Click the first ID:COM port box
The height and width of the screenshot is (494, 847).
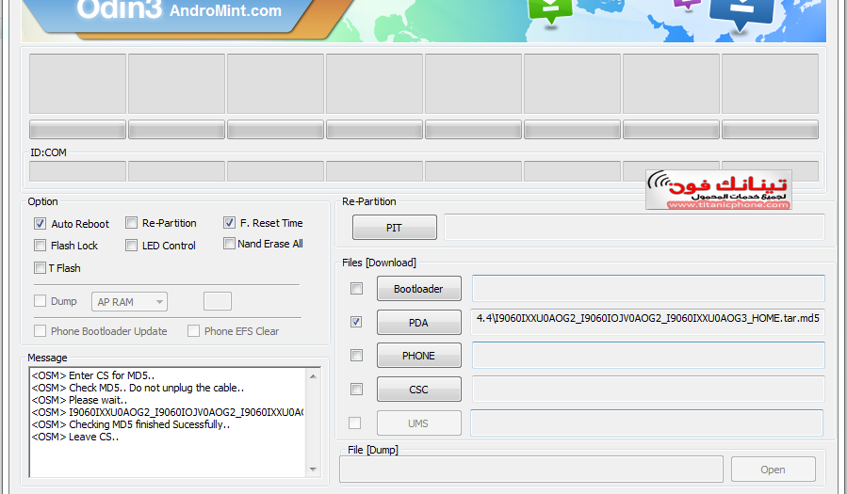click(x=78, y=171)
